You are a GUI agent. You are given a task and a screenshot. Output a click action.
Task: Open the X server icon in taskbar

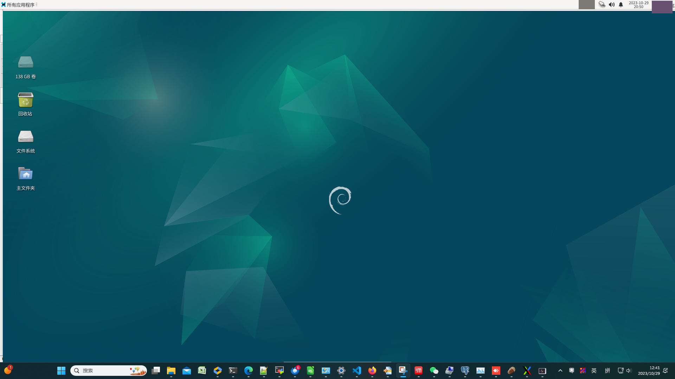coord(527,371)
